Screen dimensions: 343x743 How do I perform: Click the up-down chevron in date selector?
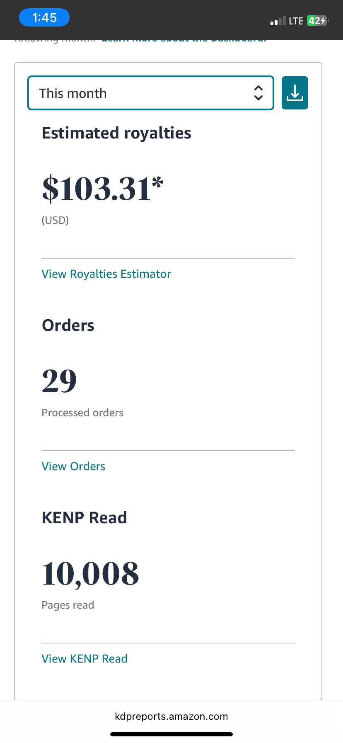tap(258, 93)
